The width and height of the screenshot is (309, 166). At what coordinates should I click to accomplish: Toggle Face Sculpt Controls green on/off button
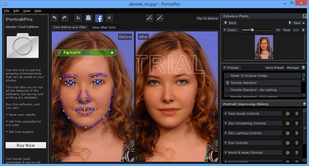(287, 114)
